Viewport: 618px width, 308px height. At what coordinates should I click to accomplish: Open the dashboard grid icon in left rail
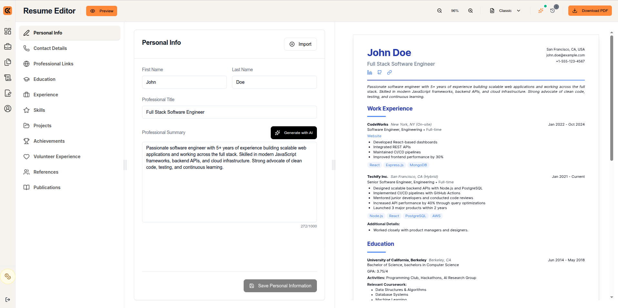[x=8, y=31]
